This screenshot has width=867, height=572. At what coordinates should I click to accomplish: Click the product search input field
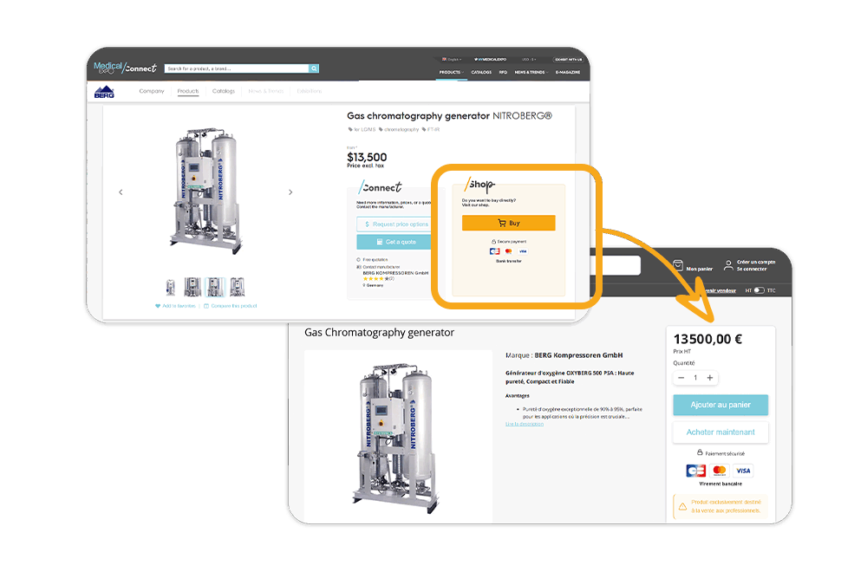pos(237,68)
